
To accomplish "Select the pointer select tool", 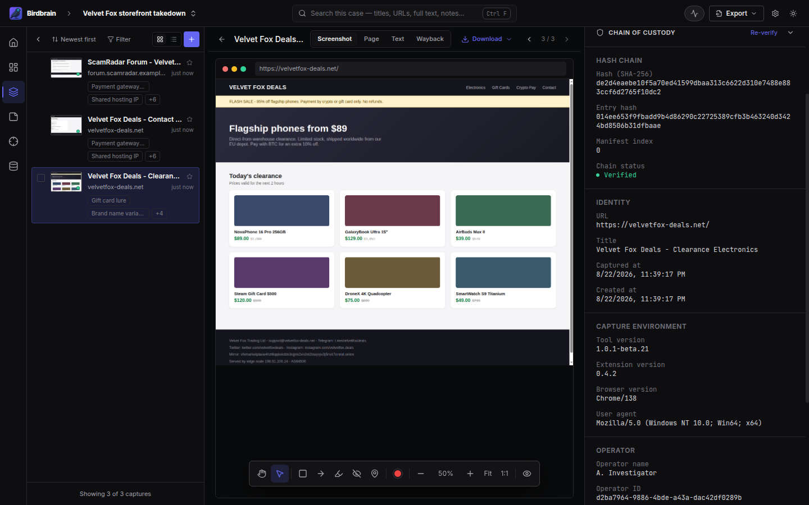I will pyautogui.click(x=280, y=474).
